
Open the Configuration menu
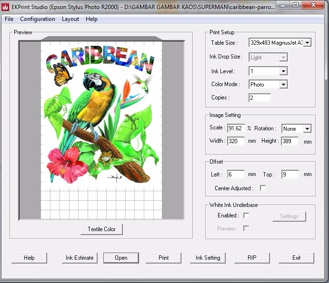tap(38, 19)
